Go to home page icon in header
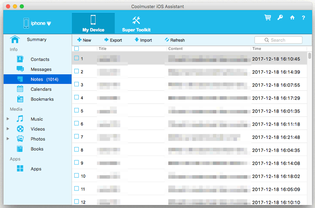 coord(292,18)
